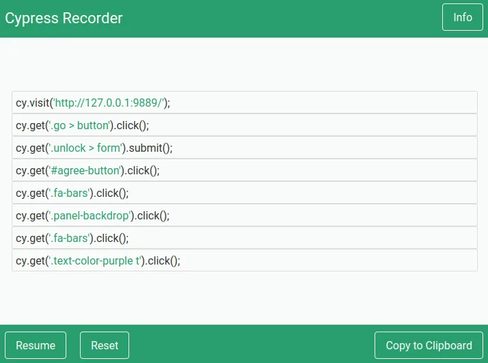Select the cy.visit code line

point(308,103)
